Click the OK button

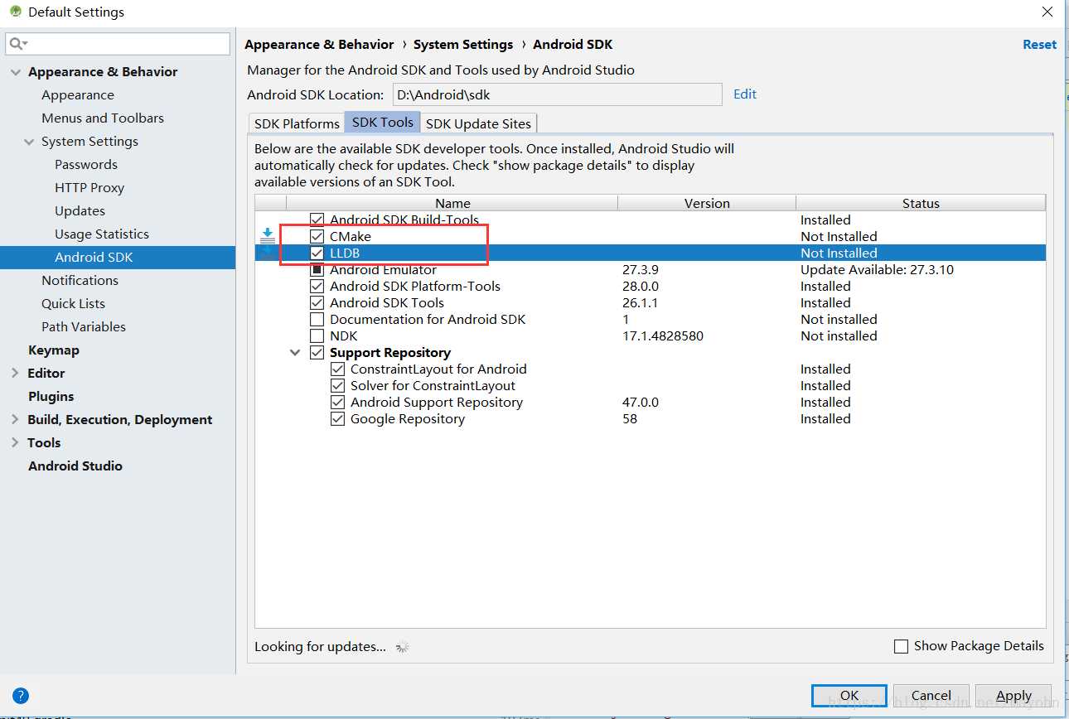[849, 696]
